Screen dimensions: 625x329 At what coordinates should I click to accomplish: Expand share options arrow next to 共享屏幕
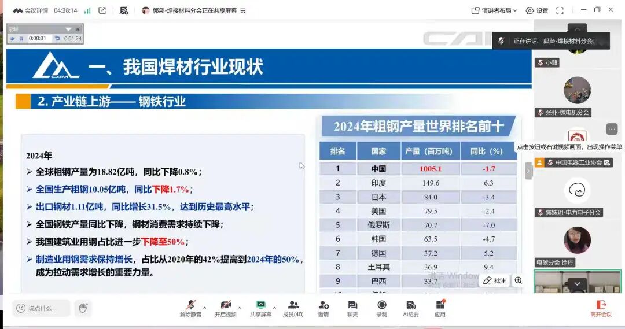[274, 308]
